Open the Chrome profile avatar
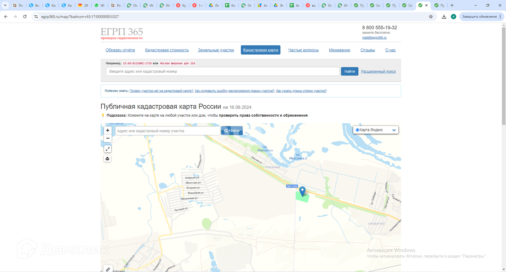The height and width of the screenshot is (272, 506). click(x=454, y=17)
